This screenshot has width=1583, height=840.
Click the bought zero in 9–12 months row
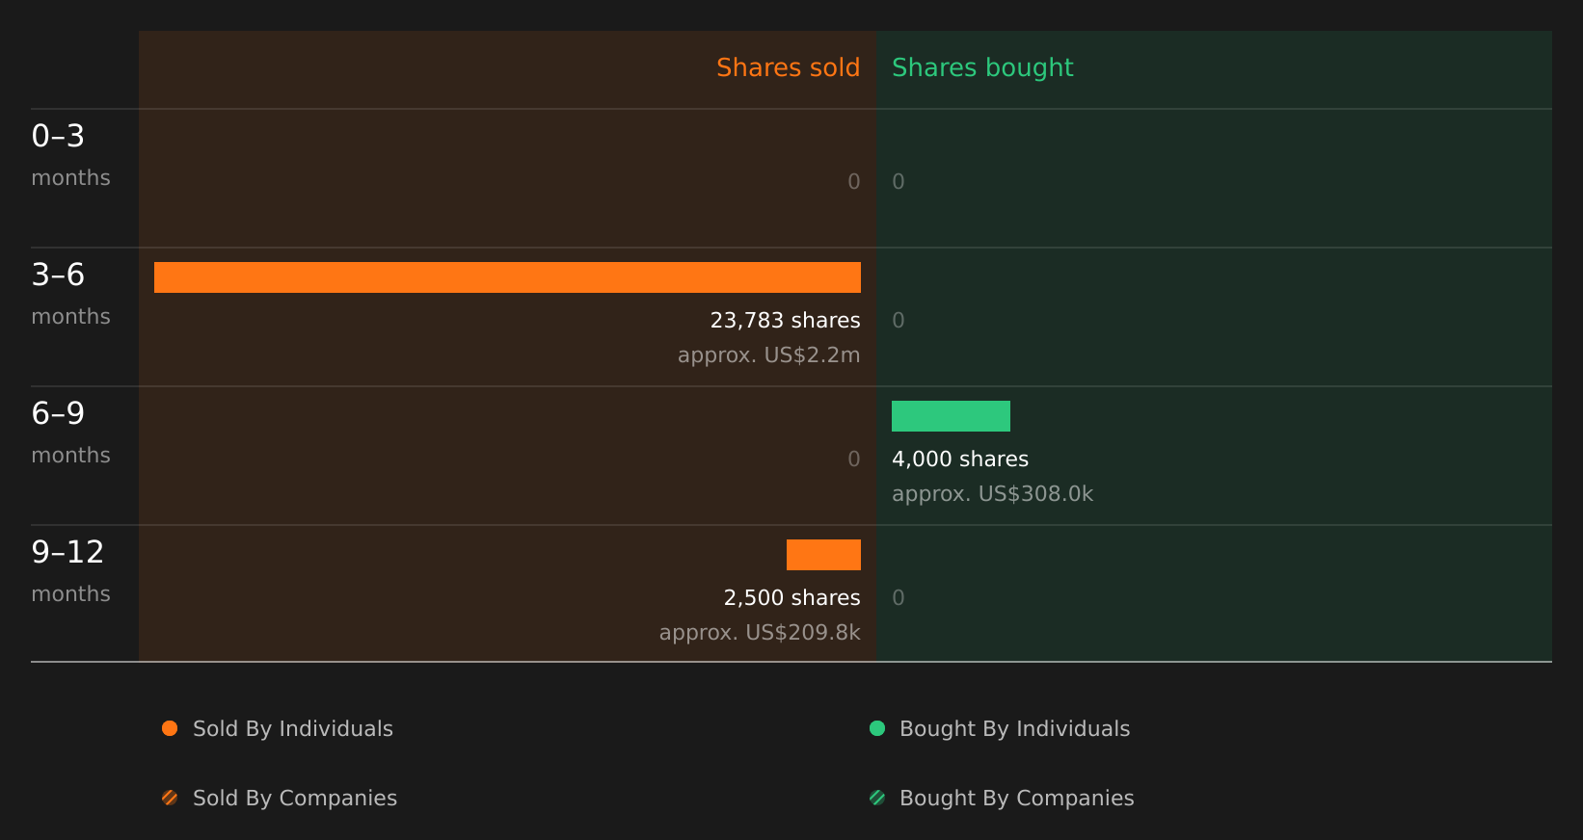point(899,598)
